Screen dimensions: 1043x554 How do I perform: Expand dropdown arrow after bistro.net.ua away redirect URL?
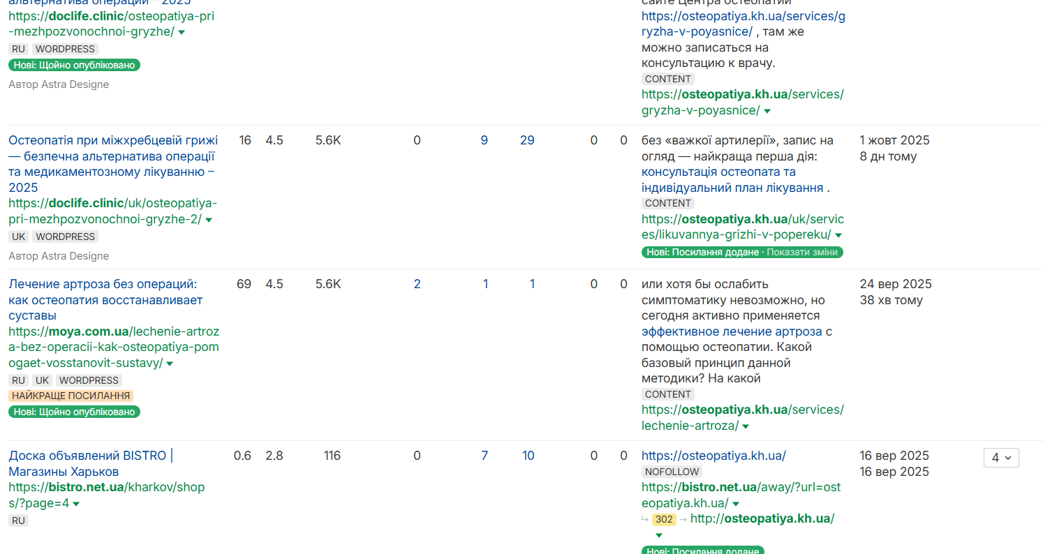coord(736,504)
